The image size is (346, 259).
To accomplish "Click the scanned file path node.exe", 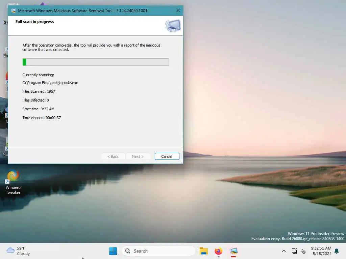I will (x=50, y=83).
